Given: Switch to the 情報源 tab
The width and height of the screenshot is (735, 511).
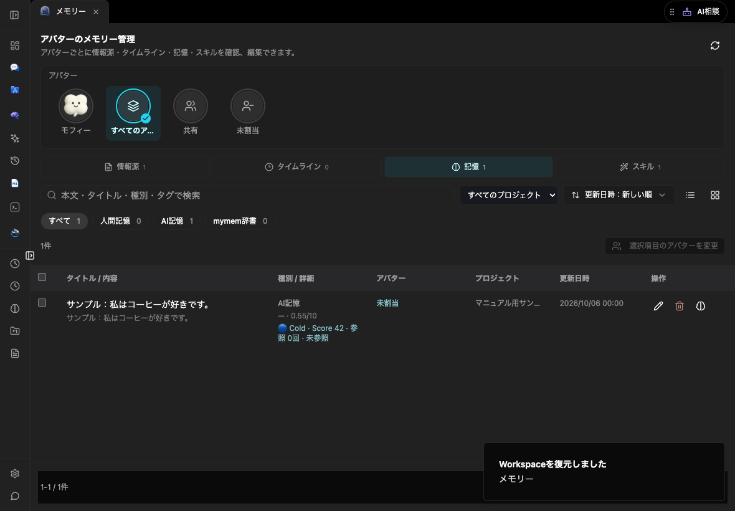Looking at the screenshot, I should click(125, 167).
